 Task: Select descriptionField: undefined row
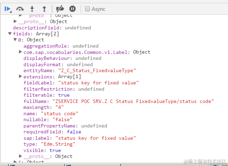pyautogui.click(x=52, y=28)
